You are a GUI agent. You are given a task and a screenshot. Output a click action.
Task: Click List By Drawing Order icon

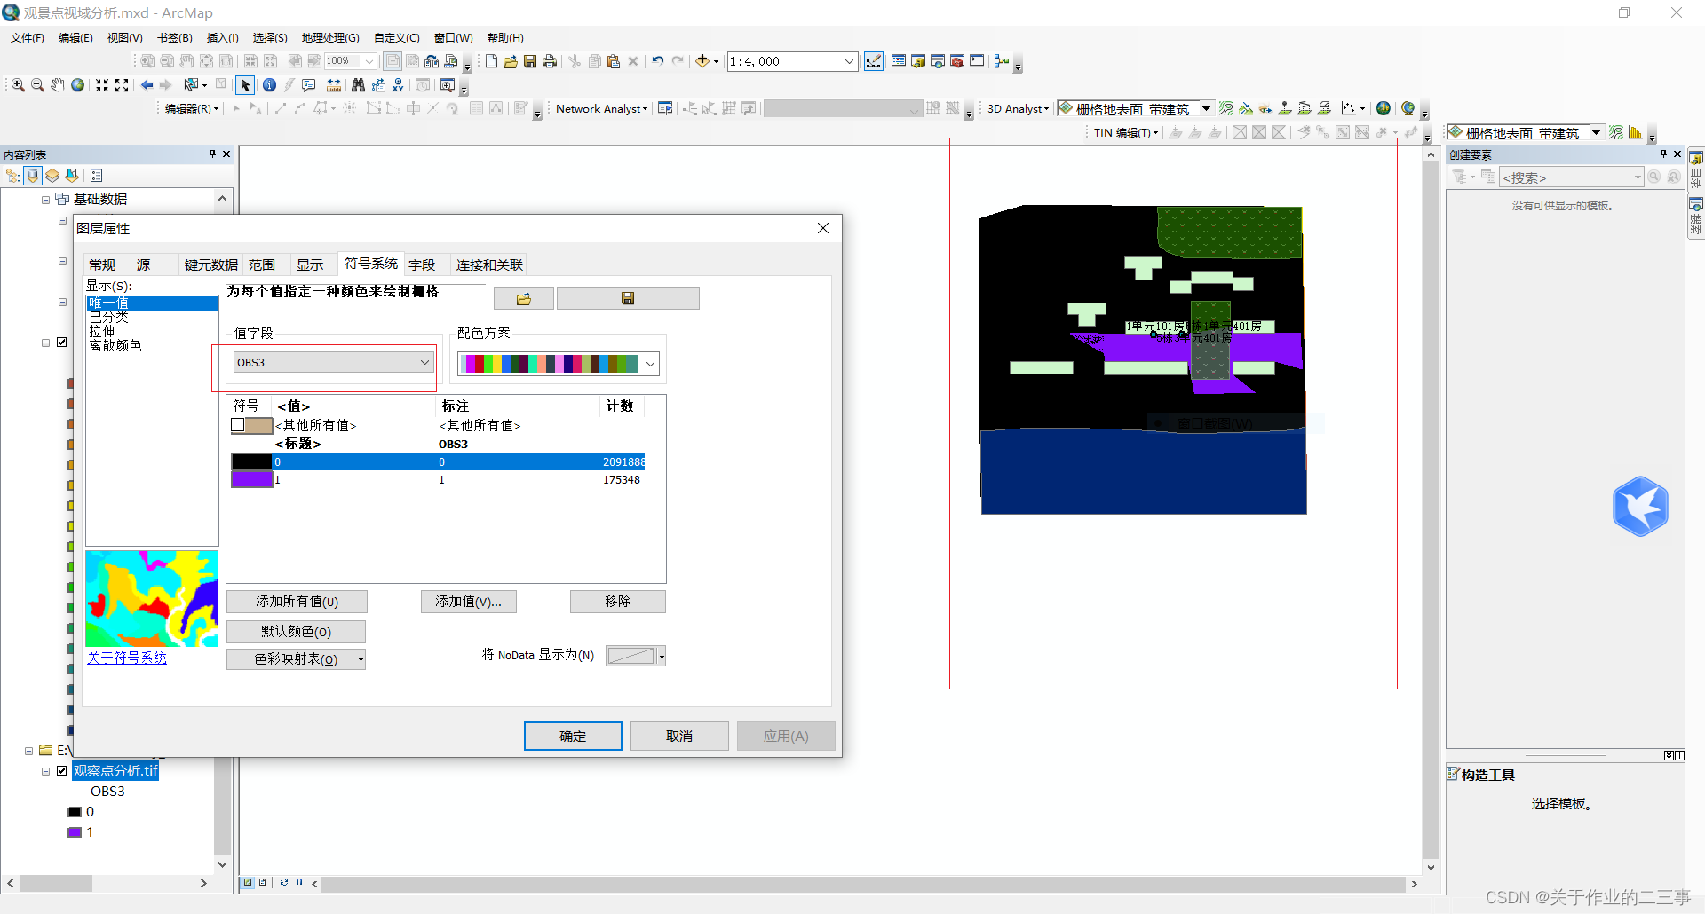[13, 176]
